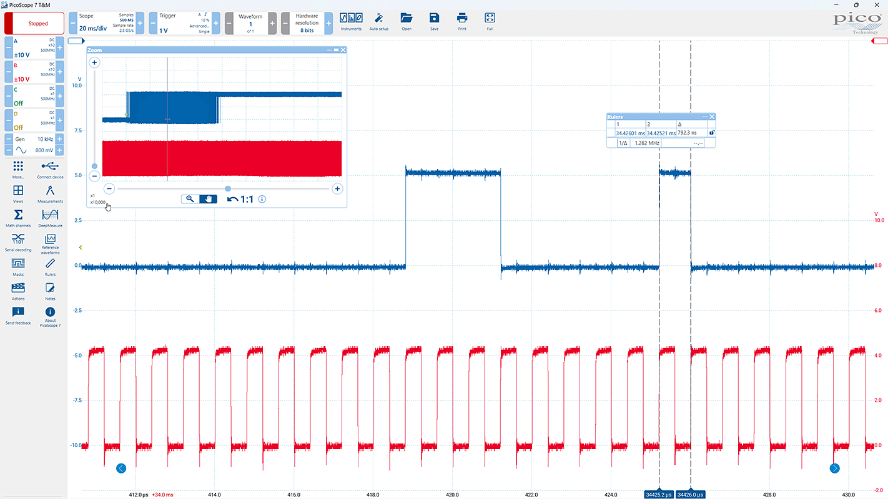Viewport: 888px width, 499px height.
Task: Select the pan hand tool in Zoom window
Action: tap(209, 199)
